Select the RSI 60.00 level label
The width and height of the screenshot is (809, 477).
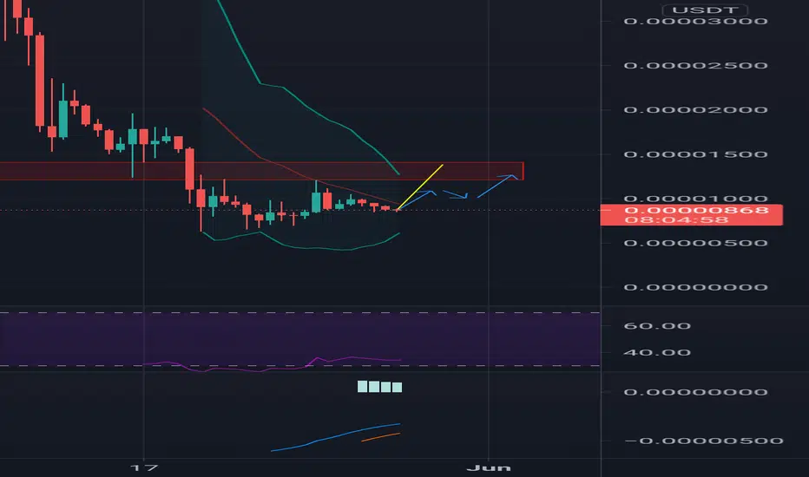coord(657,326)
